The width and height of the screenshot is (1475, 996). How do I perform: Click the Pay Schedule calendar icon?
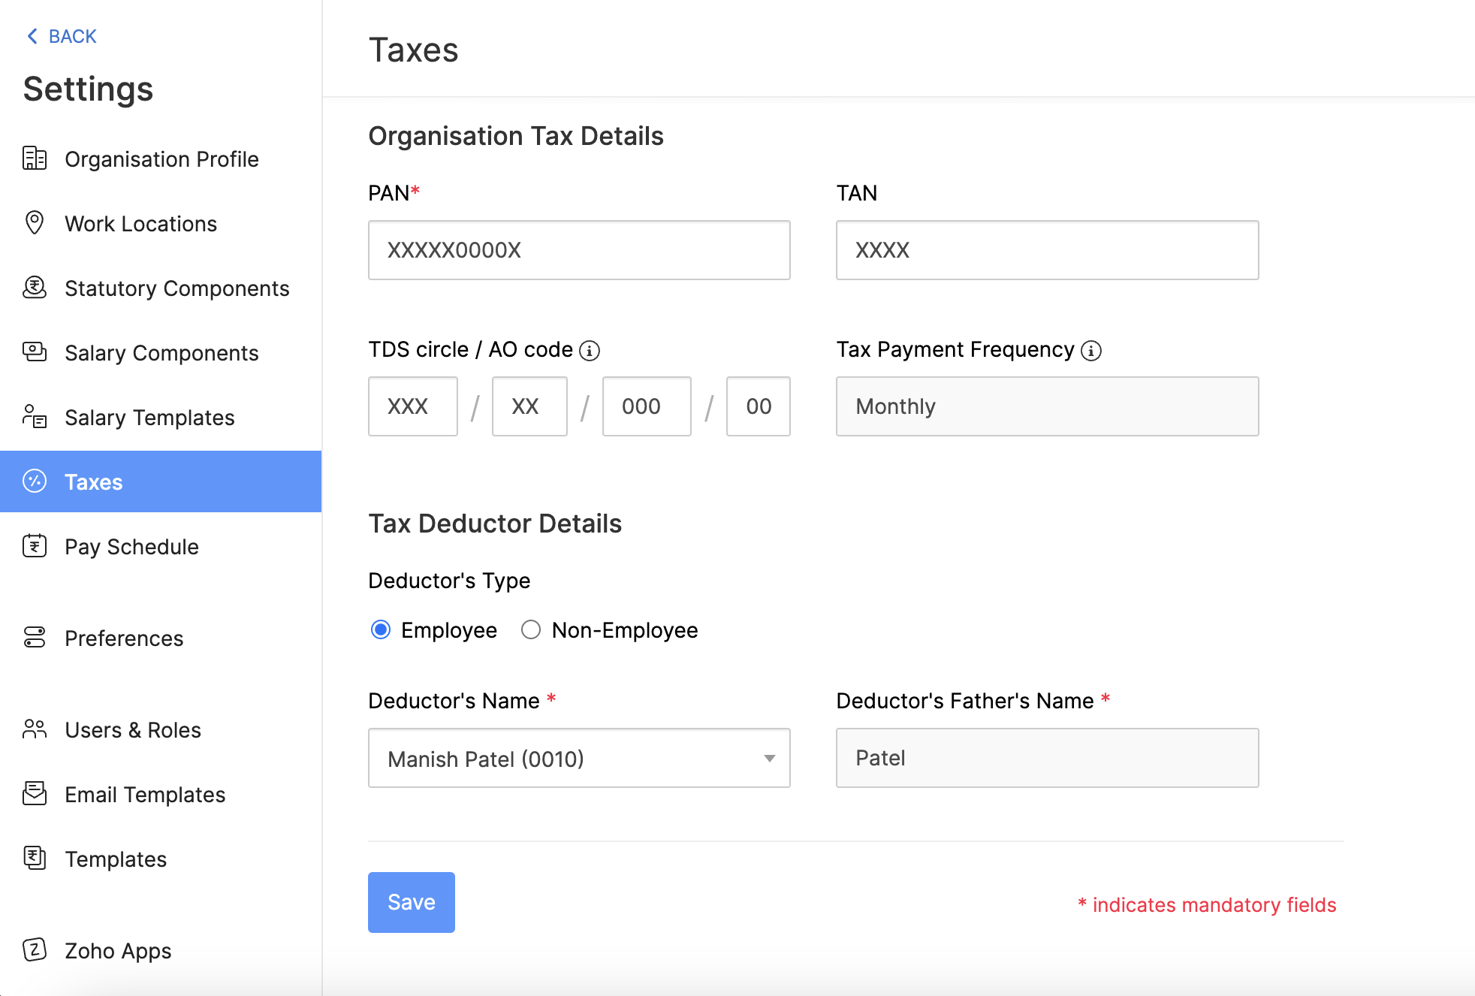pyautogui.click(x=35, y=546)
